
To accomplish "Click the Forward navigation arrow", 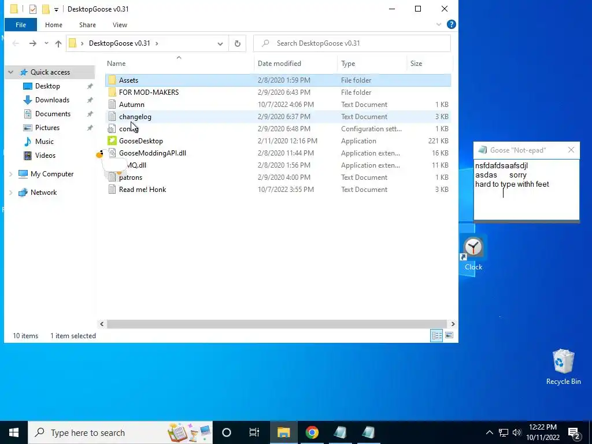I will (33, 43).
